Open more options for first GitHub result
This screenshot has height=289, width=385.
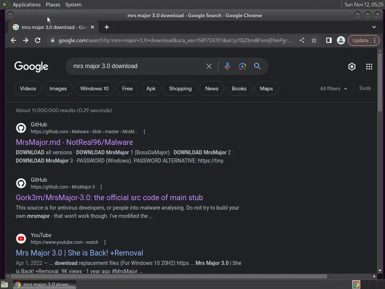pyautogui.click(x=144, y=132)
